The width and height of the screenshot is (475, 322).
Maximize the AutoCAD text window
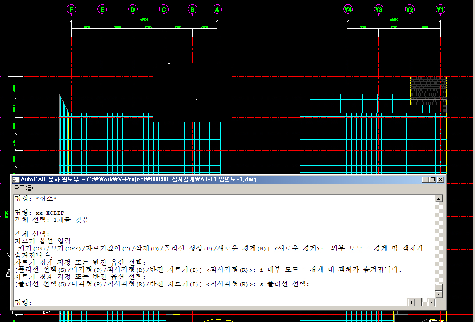coord(433,180)
